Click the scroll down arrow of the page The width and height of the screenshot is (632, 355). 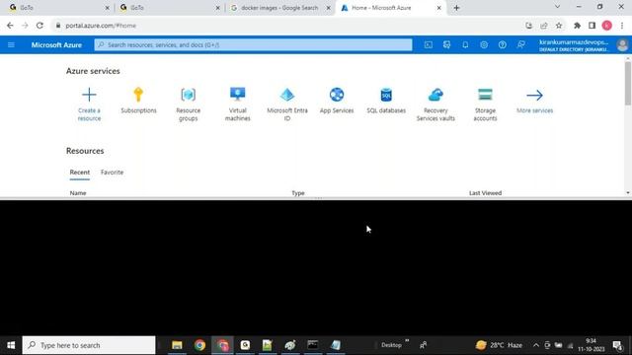tap(628, 193)
